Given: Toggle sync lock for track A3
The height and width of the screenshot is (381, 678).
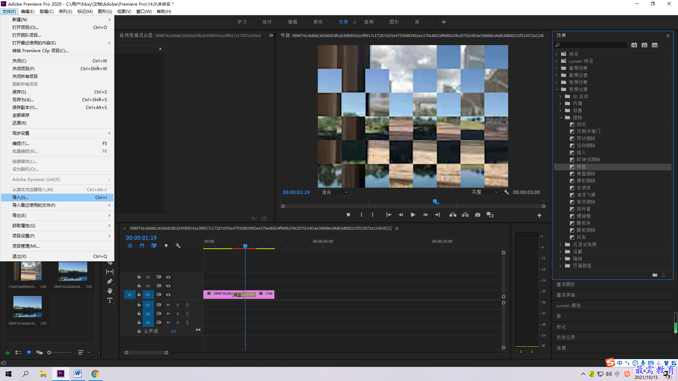Looking at the screenshot, I should (159, 322).
